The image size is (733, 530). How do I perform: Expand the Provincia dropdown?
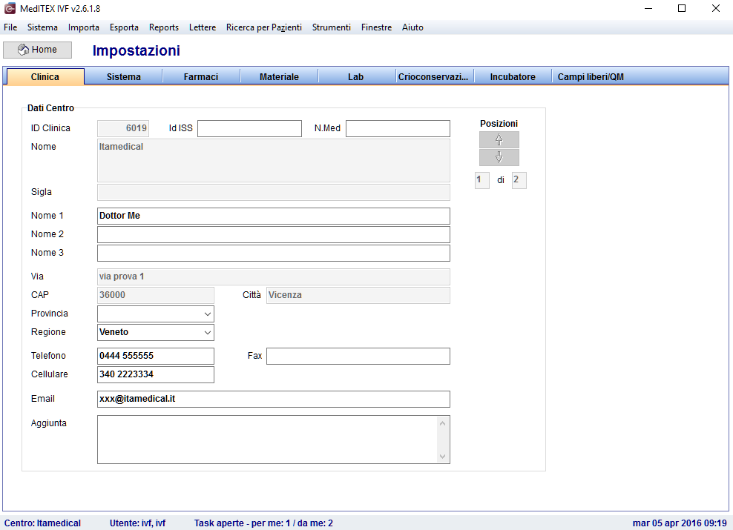click(208, 314)
